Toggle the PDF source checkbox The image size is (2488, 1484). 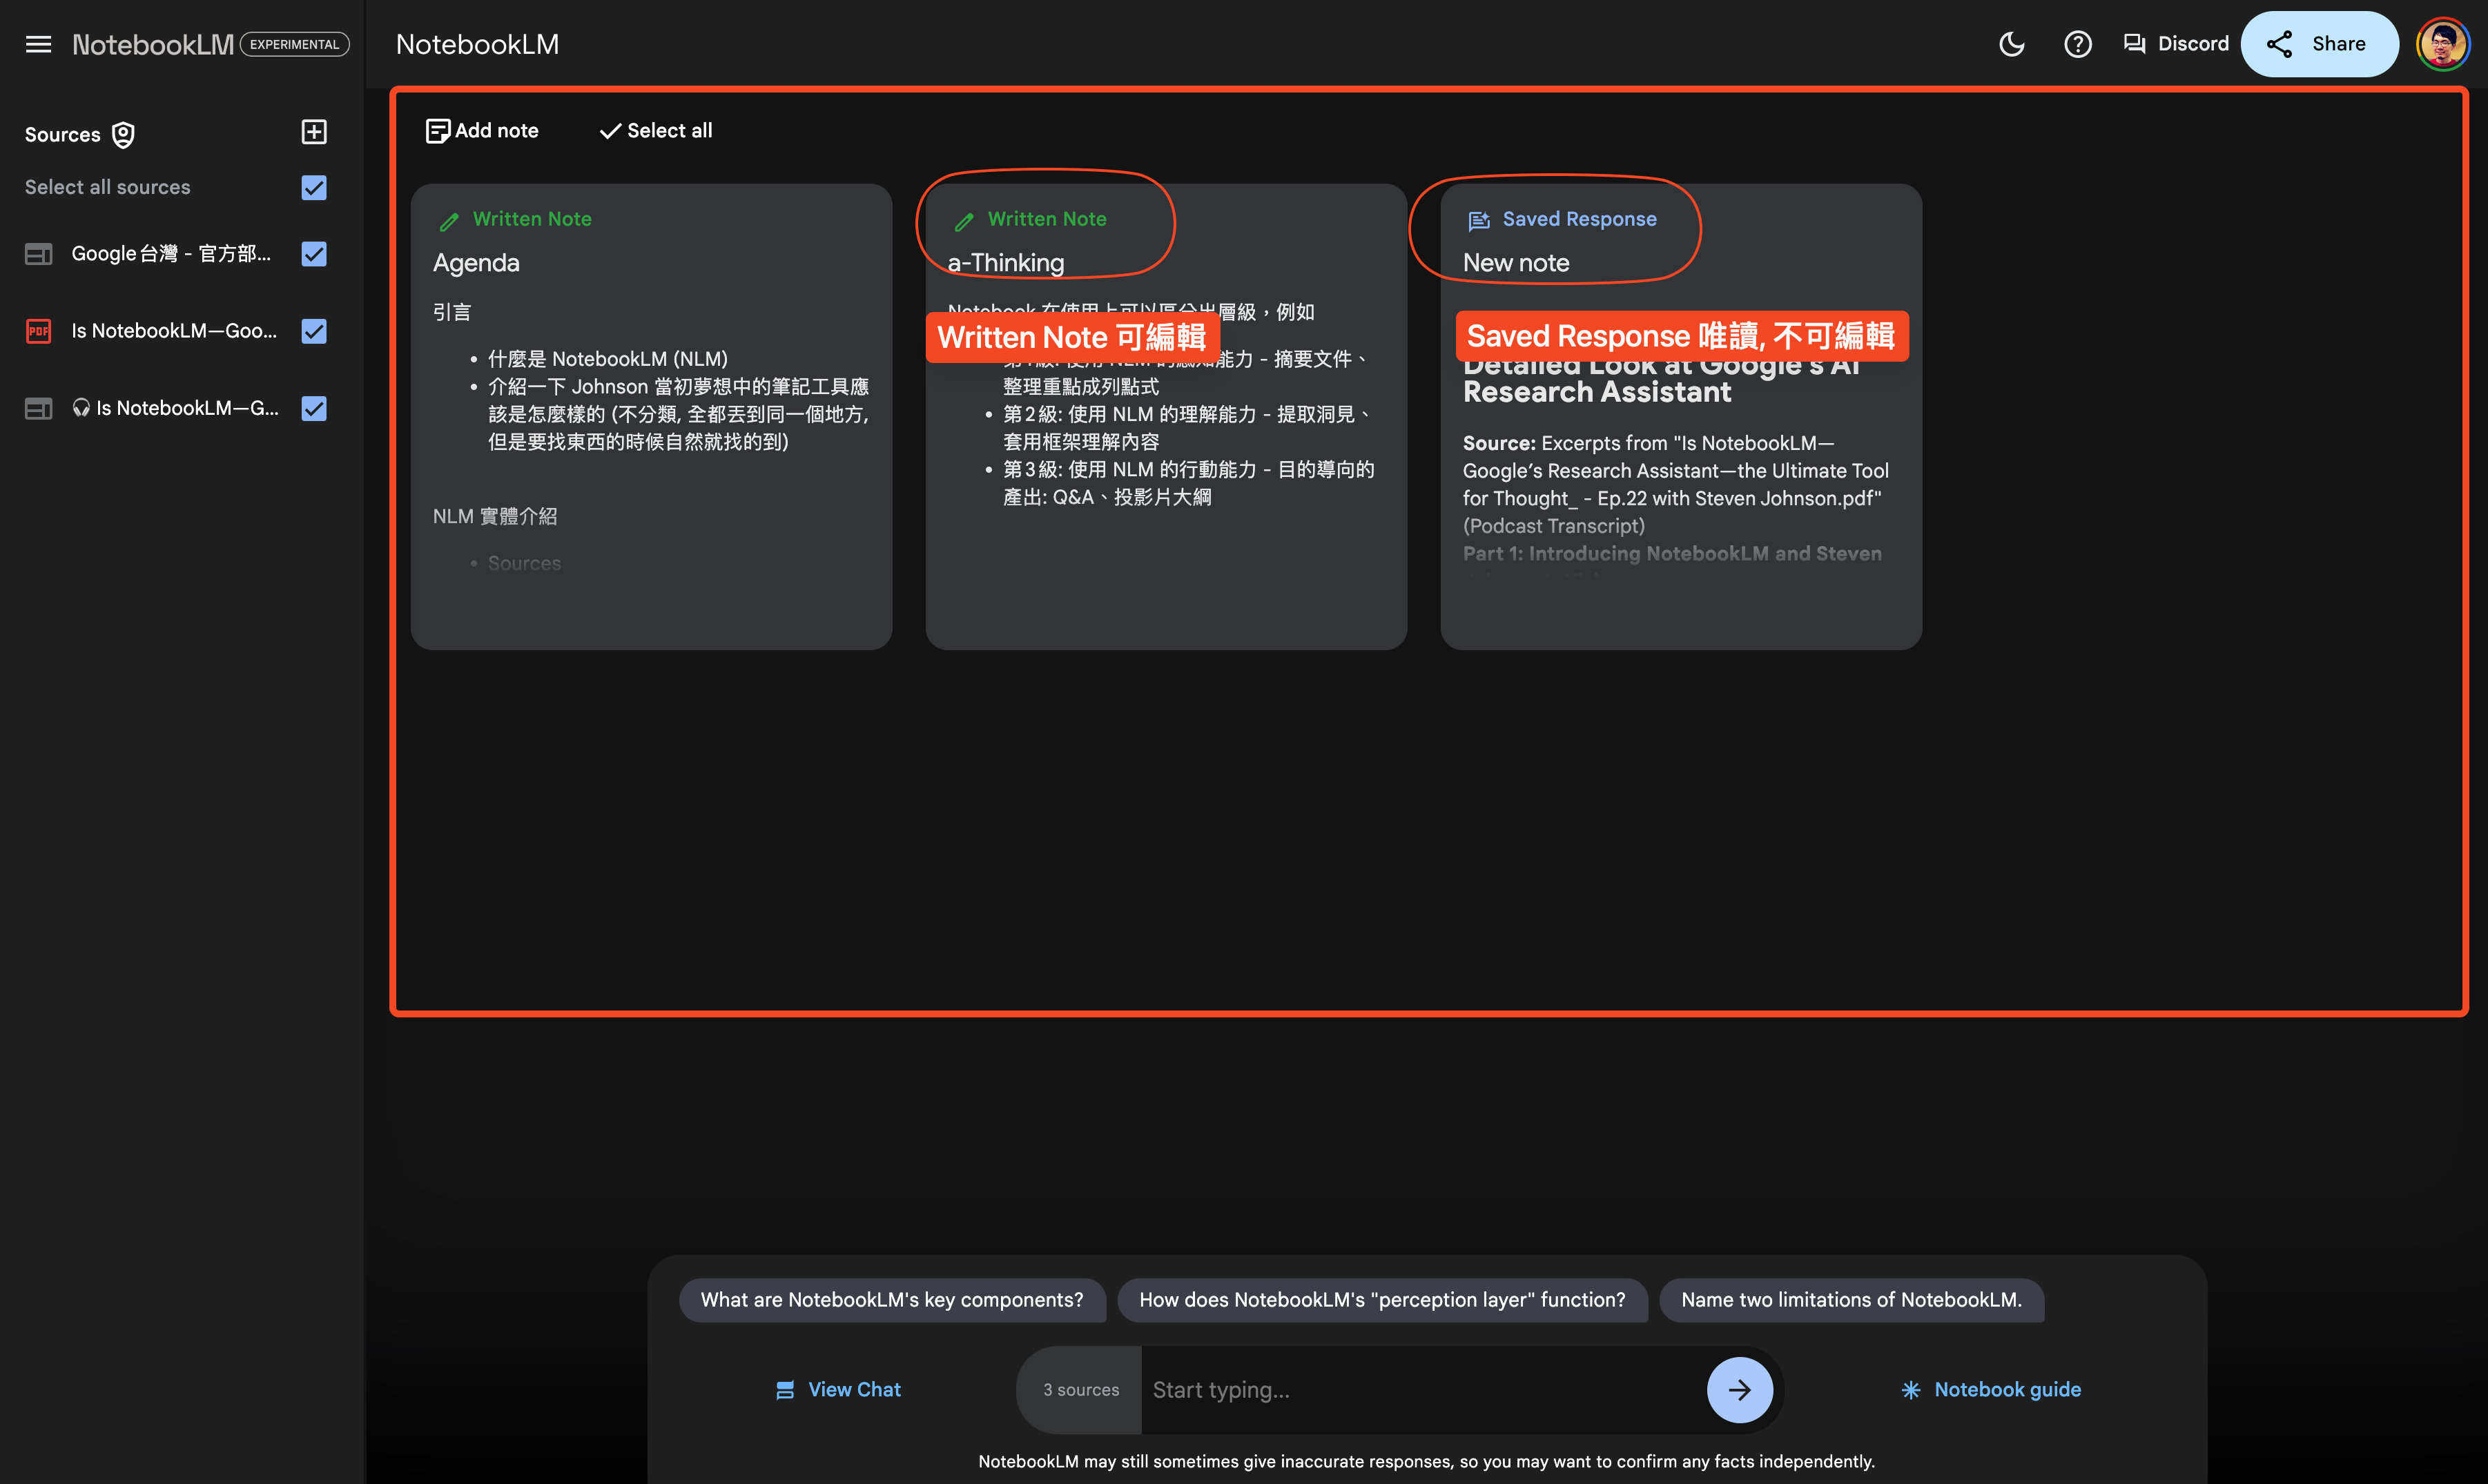coord(314,331)
